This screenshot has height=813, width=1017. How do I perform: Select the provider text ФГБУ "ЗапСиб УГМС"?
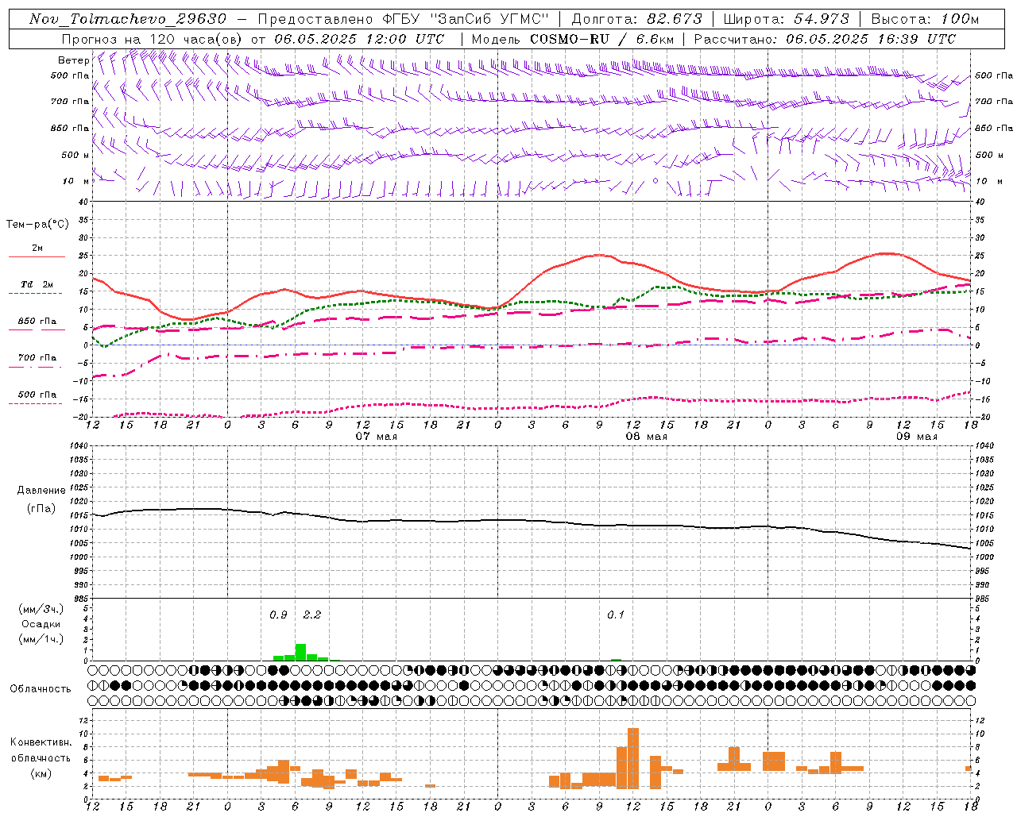(x=467, y=19)
